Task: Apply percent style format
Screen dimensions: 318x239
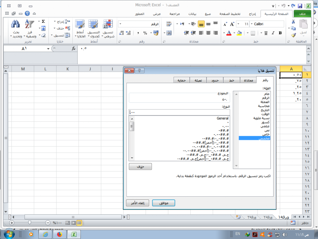Action: (x=145, y=33)
